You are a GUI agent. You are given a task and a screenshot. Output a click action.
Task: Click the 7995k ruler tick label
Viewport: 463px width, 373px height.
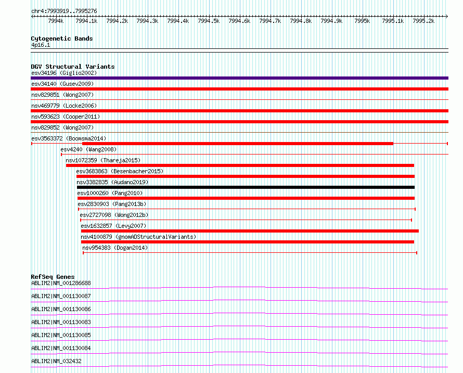tap(362, 21)
